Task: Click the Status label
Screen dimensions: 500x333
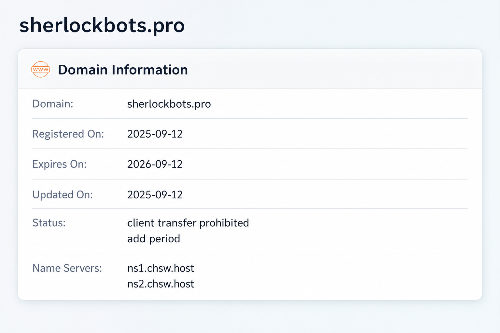Action: tap(49, 223)
